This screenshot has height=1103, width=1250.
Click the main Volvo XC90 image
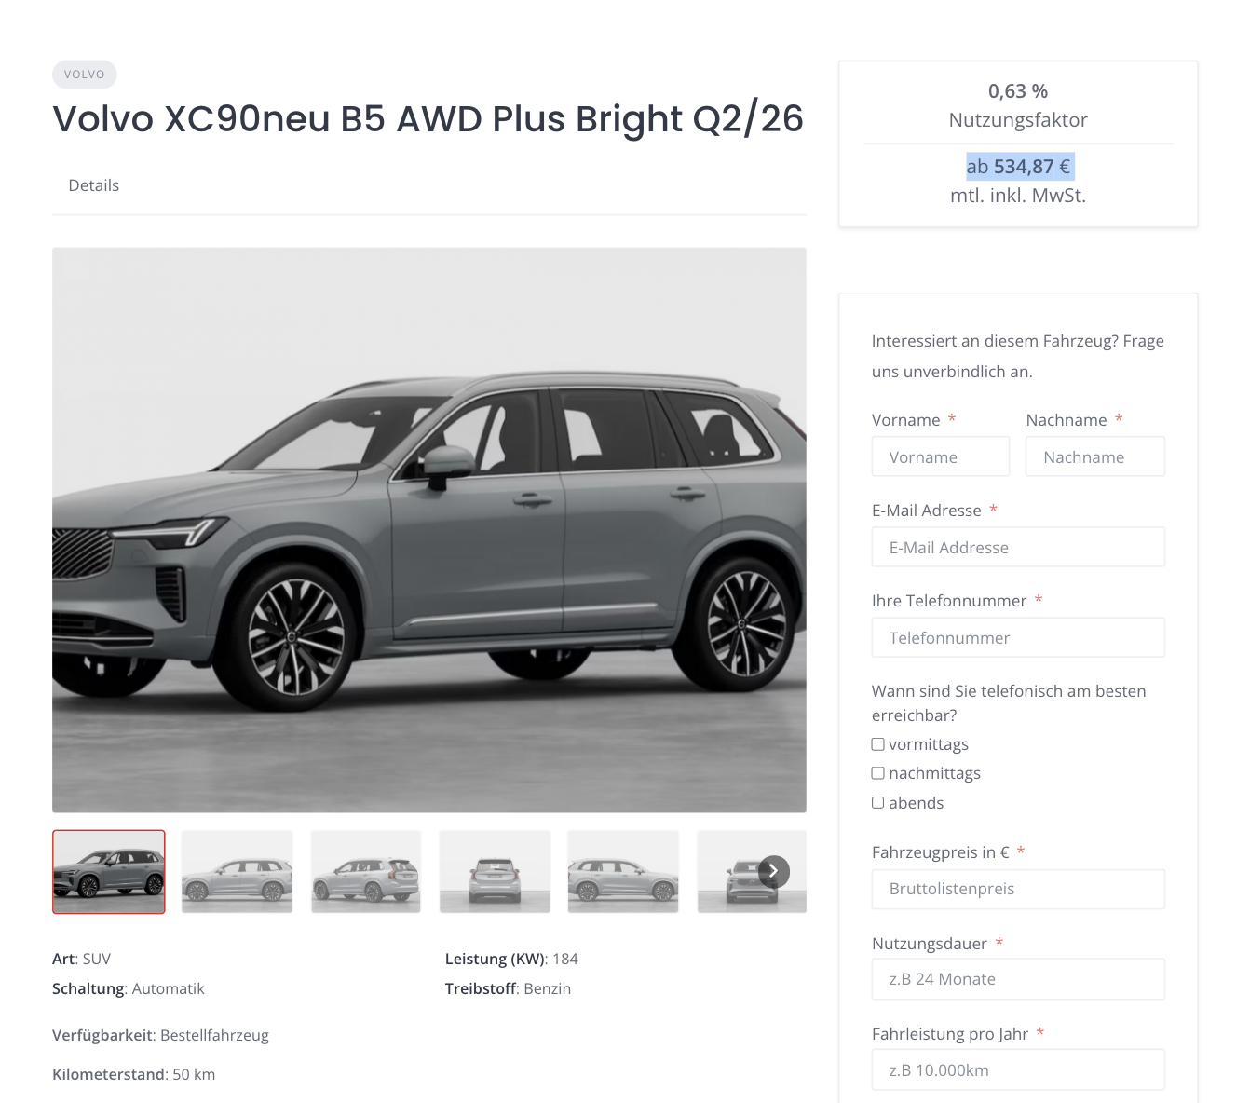click(429, 530)
